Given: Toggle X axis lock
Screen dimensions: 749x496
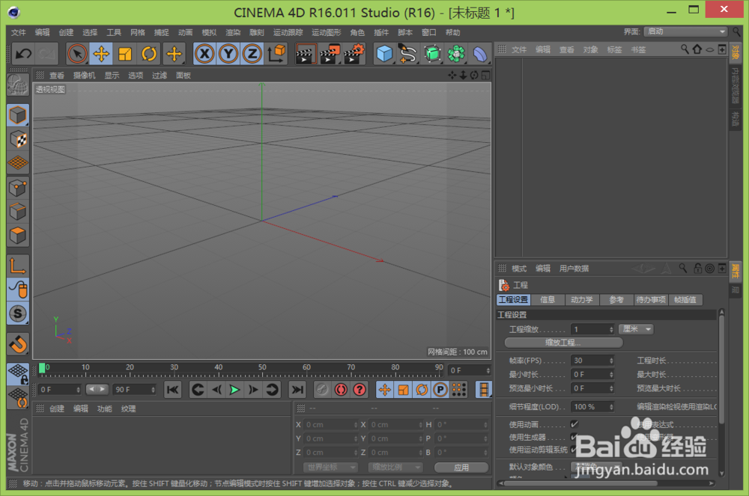Looking at the screenshot, I should [x=204, y=54].
